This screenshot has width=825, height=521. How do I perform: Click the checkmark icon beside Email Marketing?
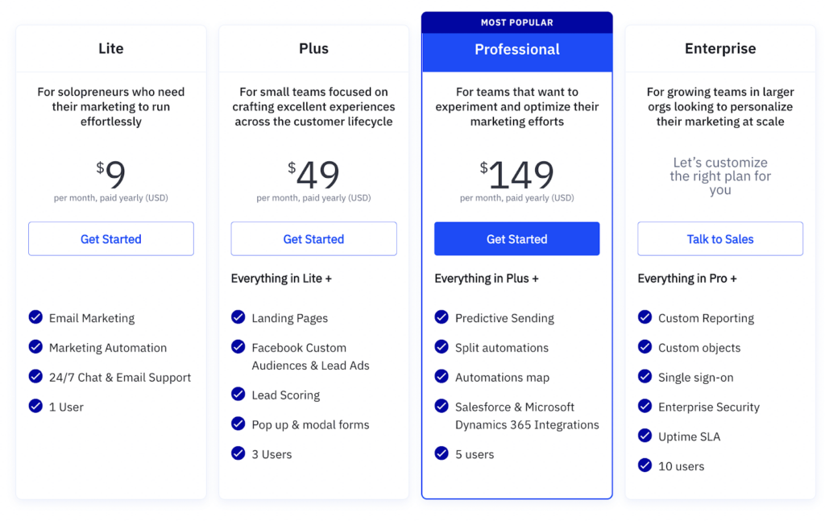[x=35, y=317]
